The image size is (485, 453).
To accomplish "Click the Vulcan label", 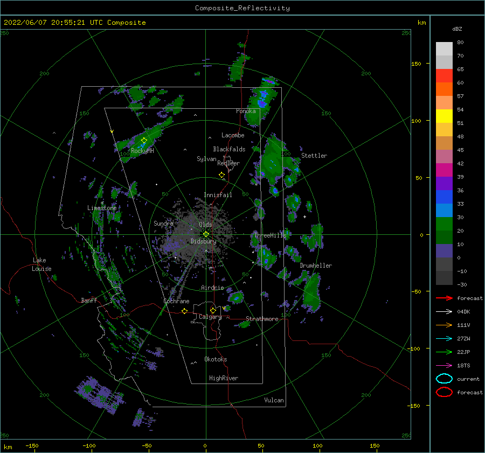I will tap(274, 400).
